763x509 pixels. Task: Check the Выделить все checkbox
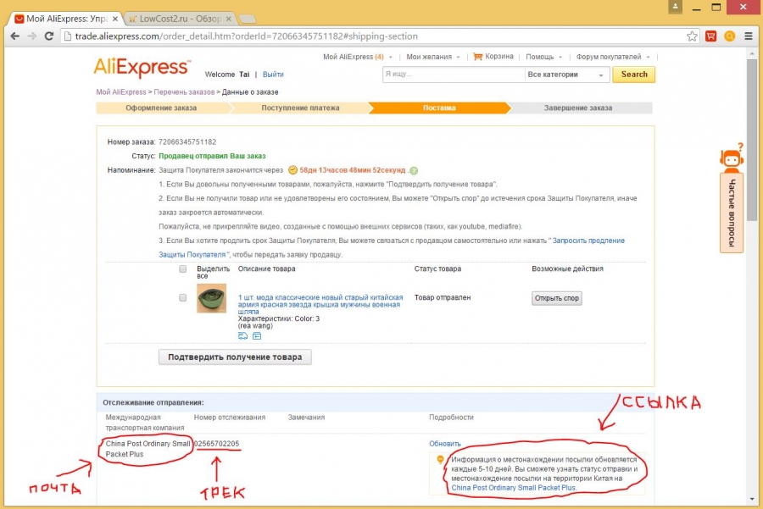(x=182, y=268)
